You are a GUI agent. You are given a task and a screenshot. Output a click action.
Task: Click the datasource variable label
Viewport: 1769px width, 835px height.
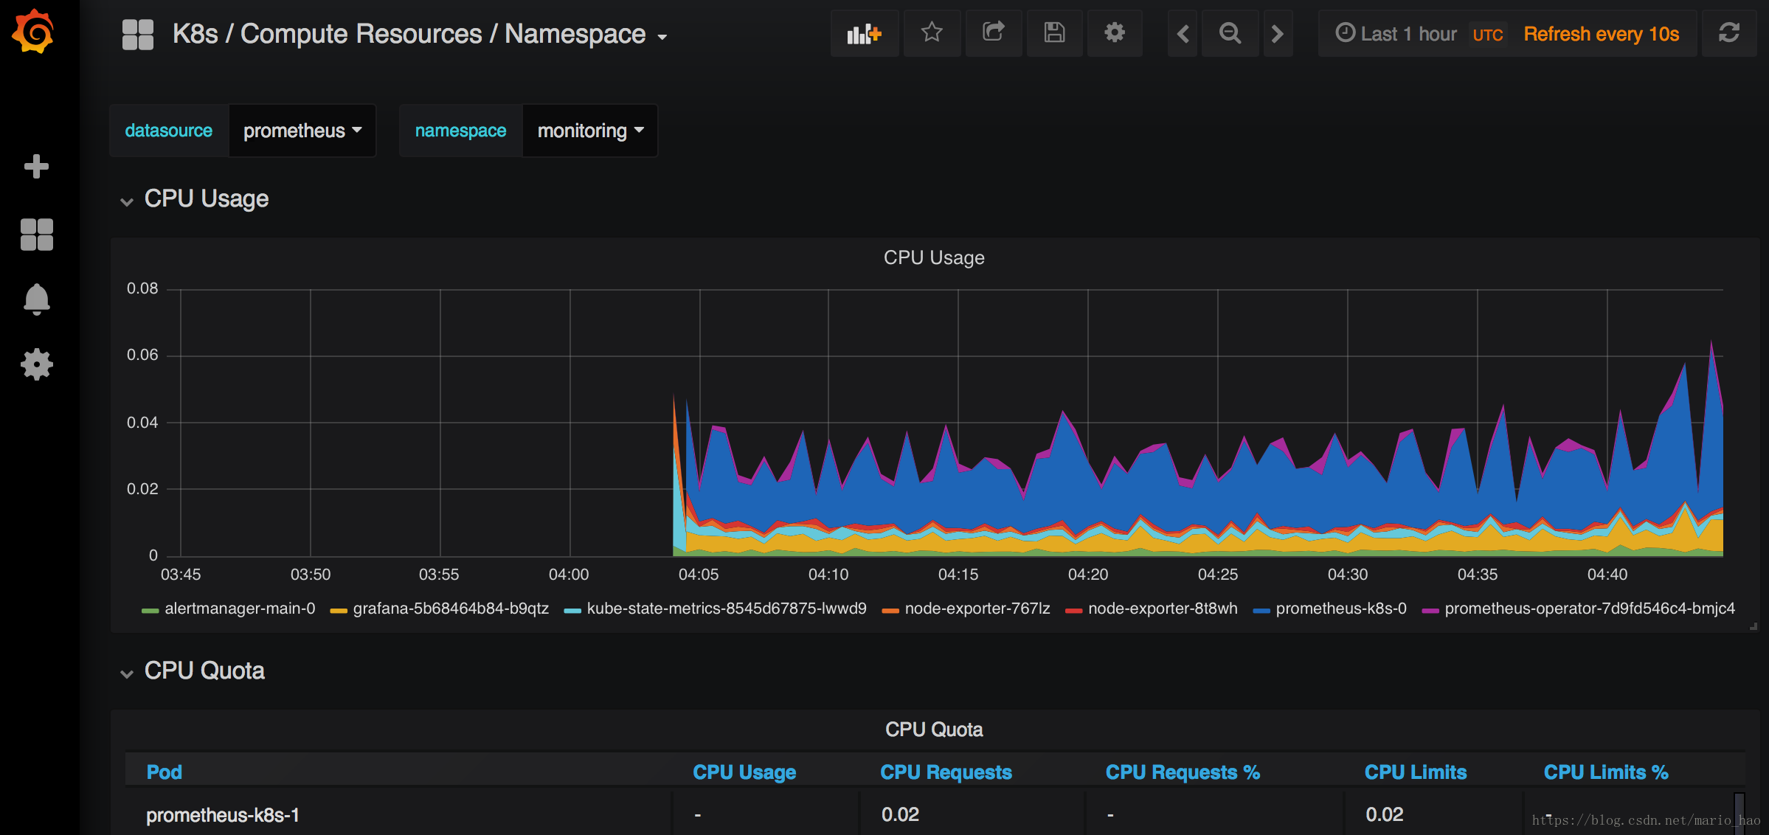169,131
